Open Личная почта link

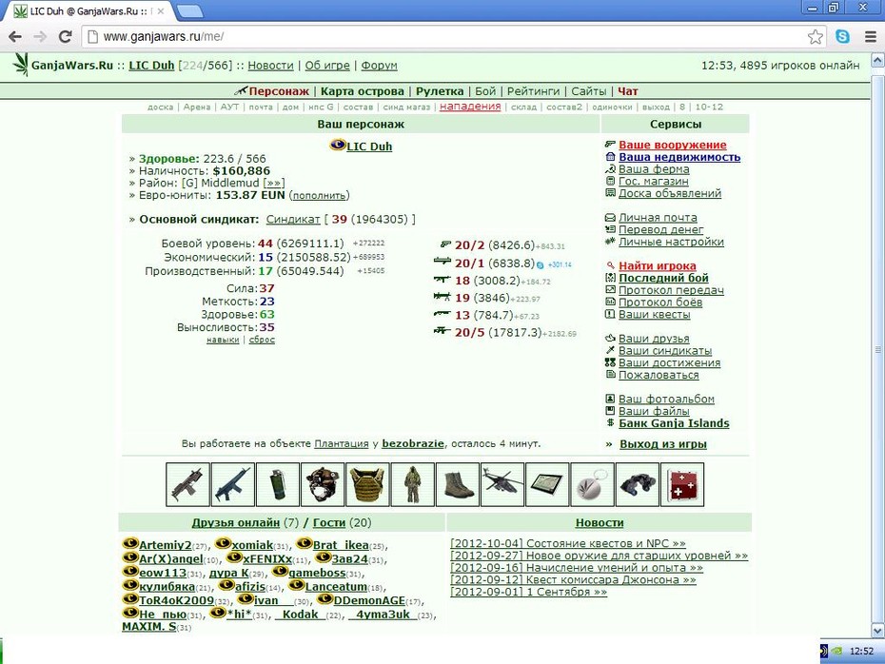tap(658, 218)
